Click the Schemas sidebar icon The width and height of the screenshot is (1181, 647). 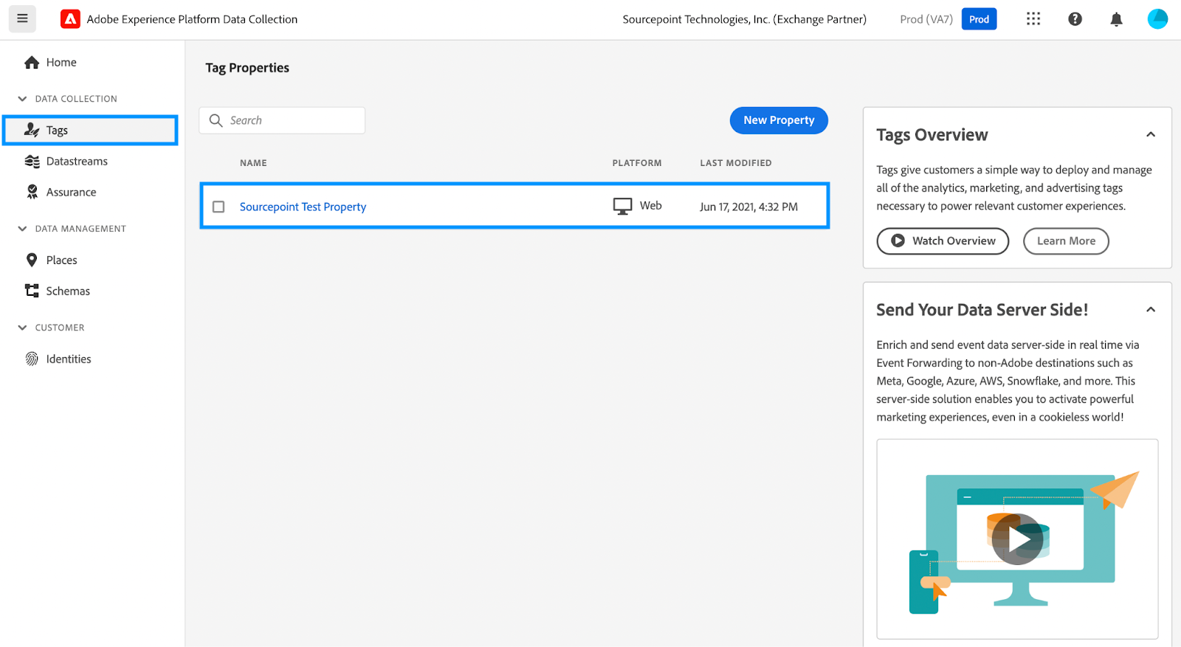tap(32, 291)
